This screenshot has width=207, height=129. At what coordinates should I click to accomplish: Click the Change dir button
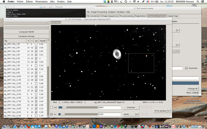point(192,88)
